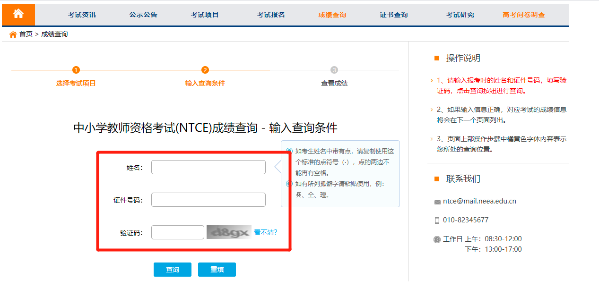Click the phone icon beside 010-82345677
This screenshot has width=599, height=288.
[x=437, y=220]
